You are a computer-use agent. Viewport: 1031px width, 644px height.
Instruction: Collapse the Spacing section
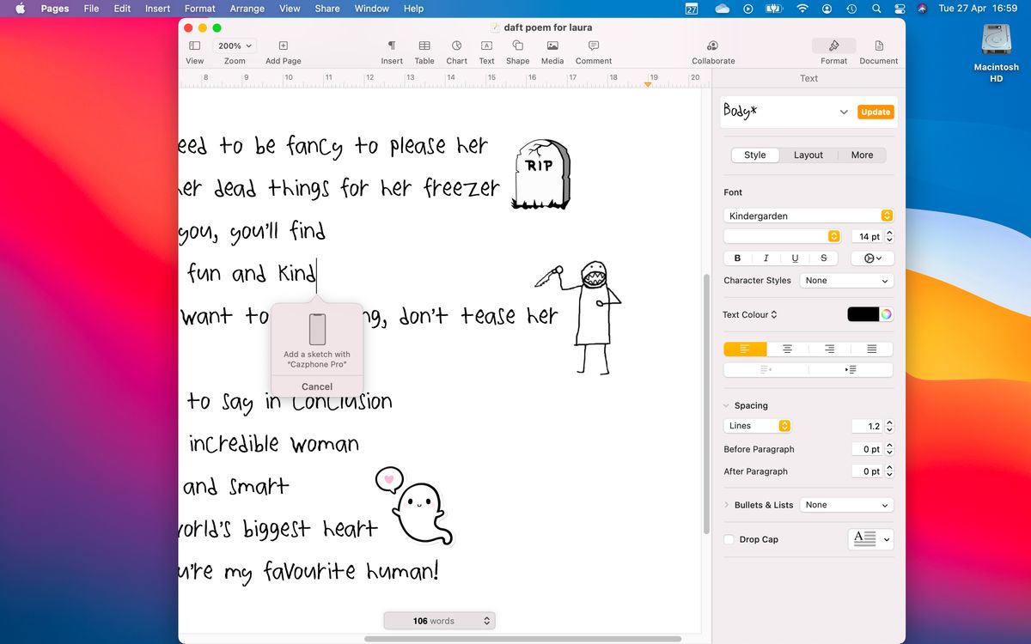[726, 404]
